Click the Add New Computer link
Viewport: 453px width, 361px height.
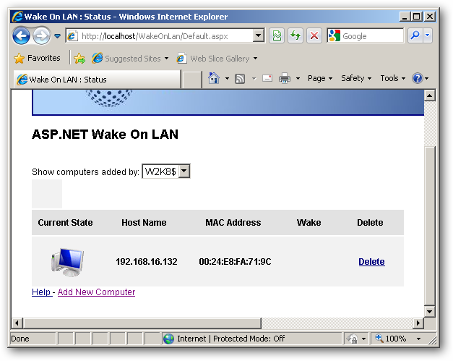(x=96, y=292)
